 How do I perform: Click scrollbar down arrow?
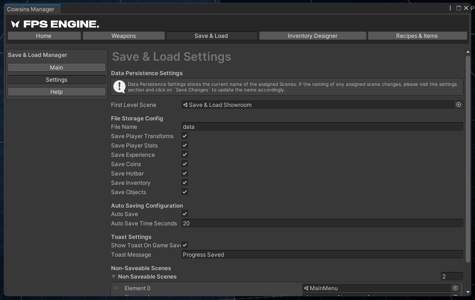(x=468, y=293)
